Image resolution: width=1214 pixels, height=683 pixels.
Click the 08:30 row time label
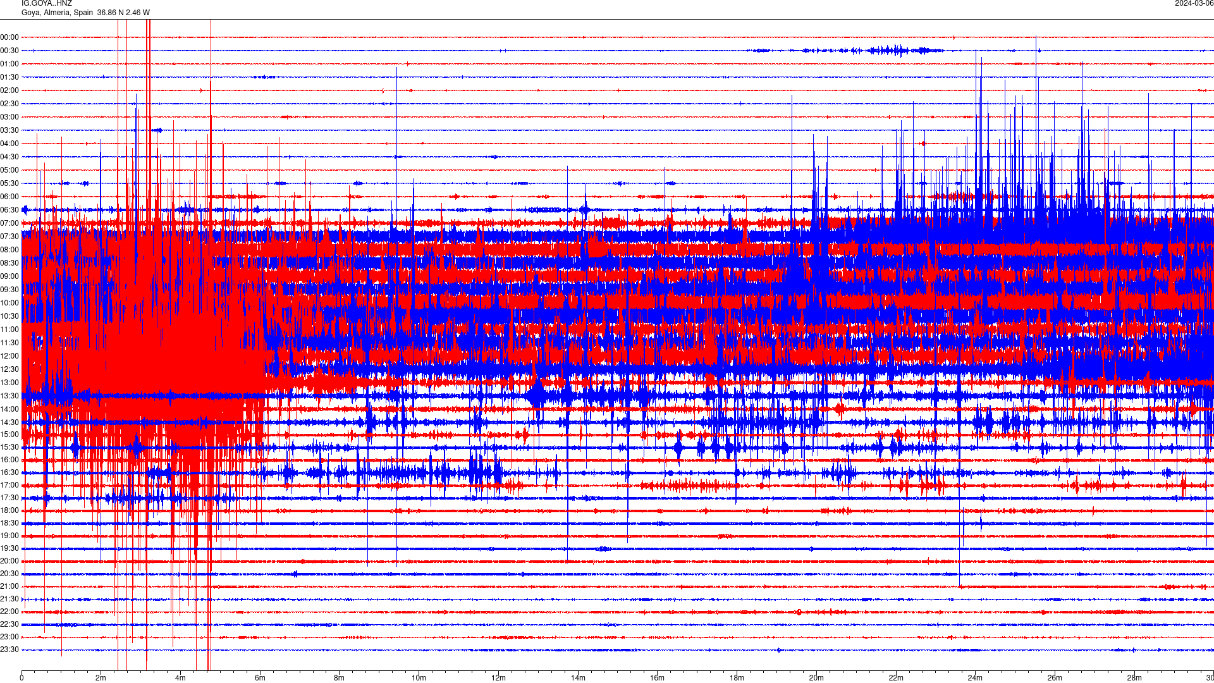(x=9, y=263)
